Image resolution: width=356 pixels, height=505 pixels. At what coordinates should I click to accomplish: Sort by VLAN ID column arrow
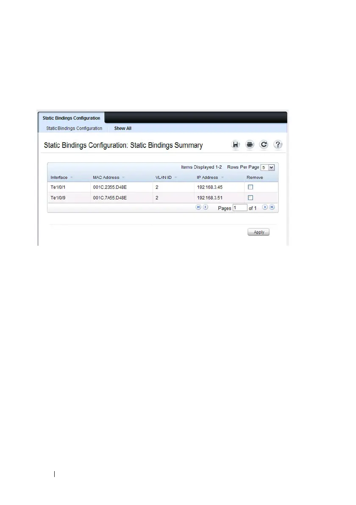175,178
